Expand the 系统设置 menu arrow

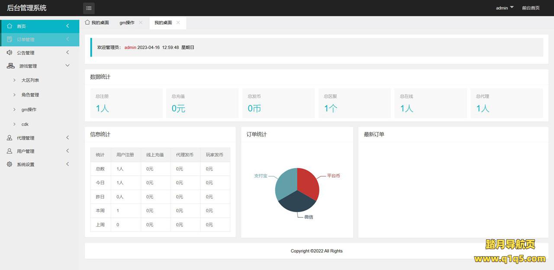click(x=68, y=165)
